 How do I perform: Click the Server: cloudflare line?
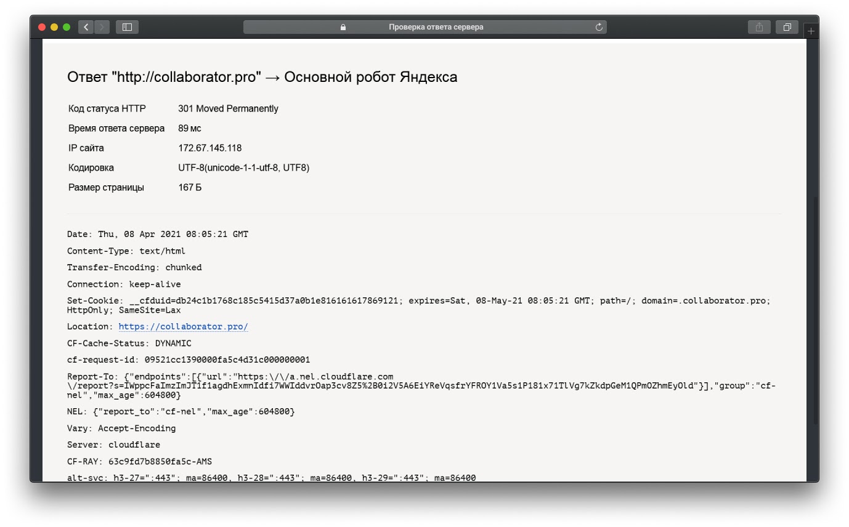pyautogui.click(x=113, y=445)
